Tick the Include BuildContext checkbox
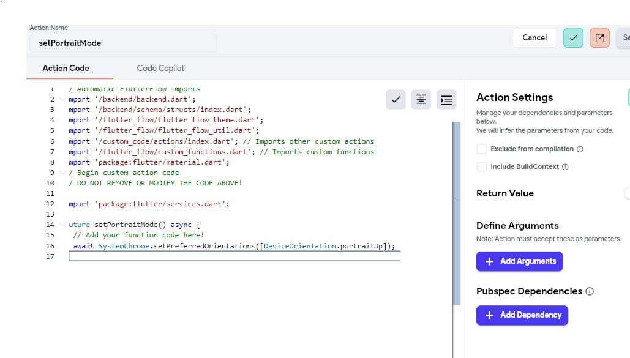 coord(482,167)
